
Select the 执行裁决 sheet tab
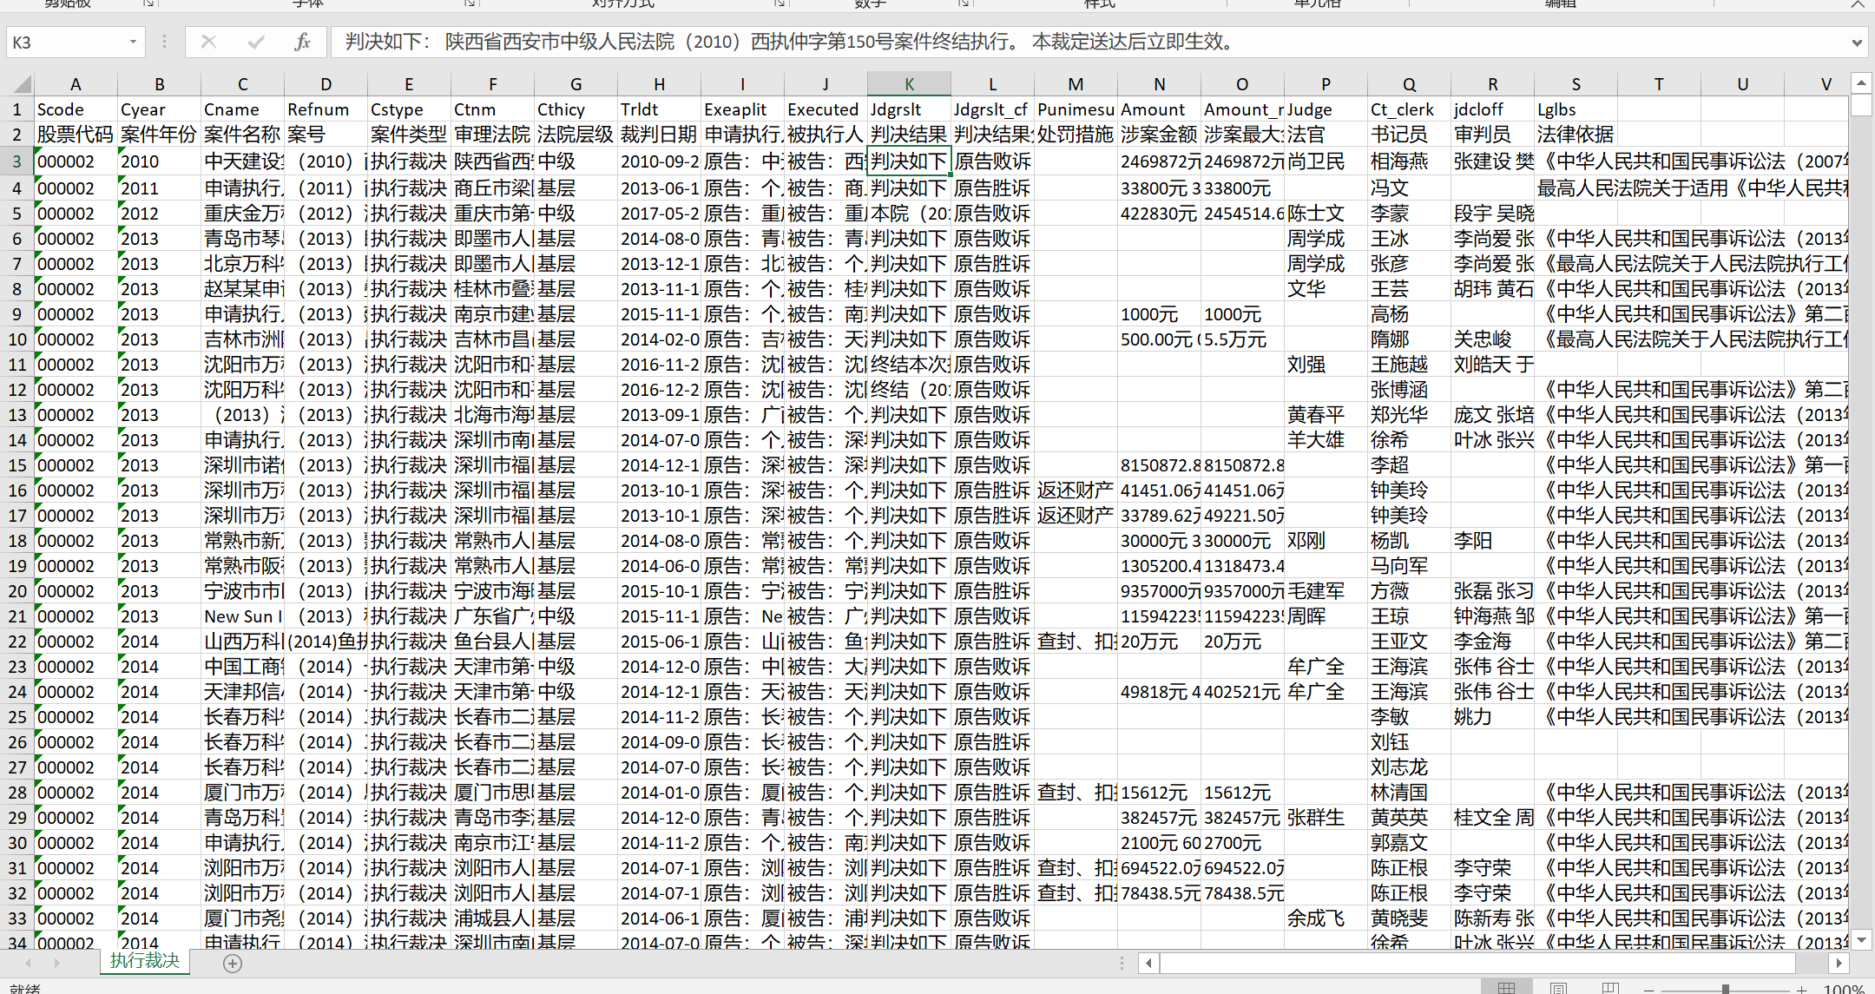(144, 961)
